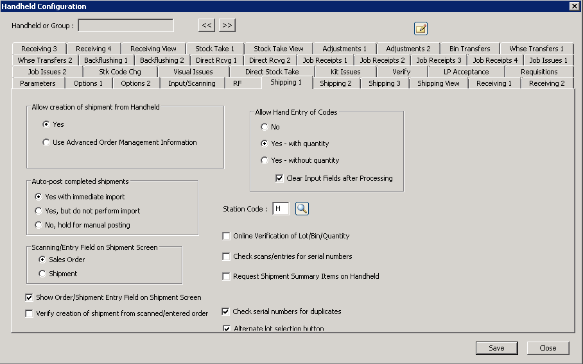Go to next handheld with >> button
The image size is (583, 364).
click(x=227, y=26)
